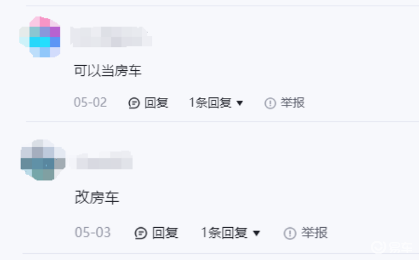The image size is (419, 260).
Task: Select the comment text "改房车"
Action: coord(97,198)
